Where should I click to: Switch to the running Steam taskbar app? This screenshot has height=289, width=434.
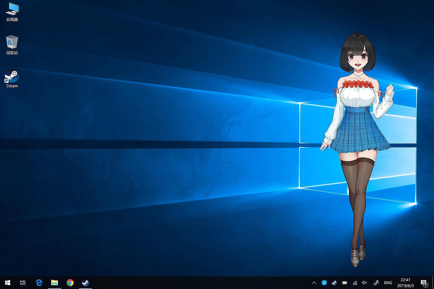pos(85,283)
